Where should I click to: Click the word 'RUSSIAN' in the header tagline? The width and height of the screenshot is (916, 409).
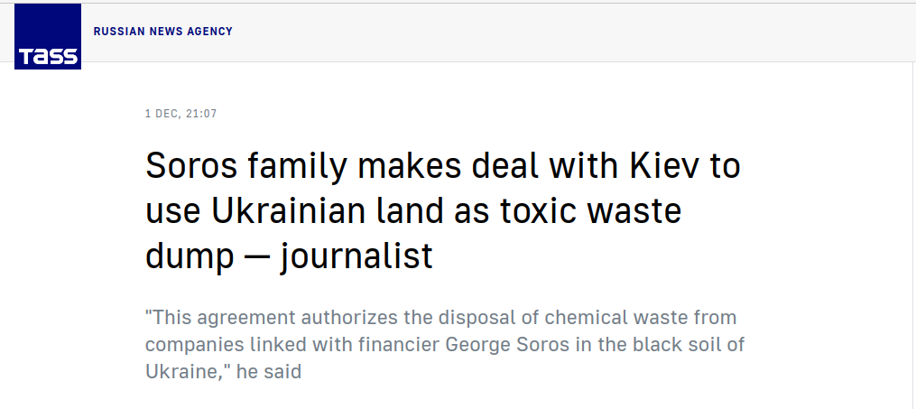pos(115,32)
